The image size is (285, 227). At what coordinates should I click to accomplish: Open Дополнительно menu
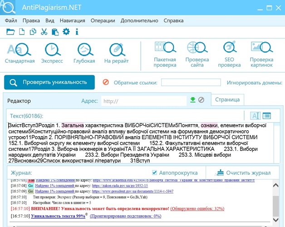coord(139,20)
